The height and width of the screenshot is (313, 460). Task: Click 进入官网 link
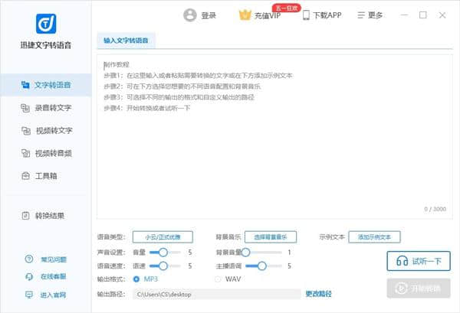[53, 295]
